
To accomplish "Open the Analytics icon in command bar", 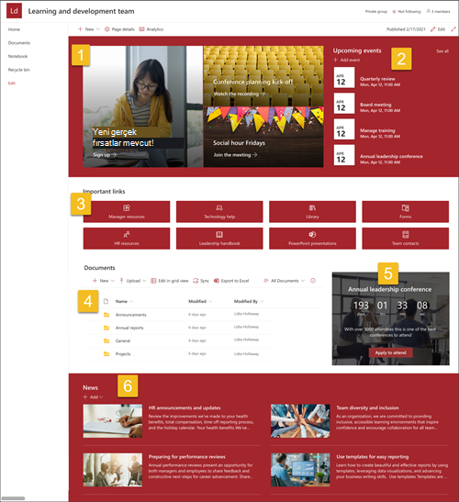I will (x=141, y=29).
